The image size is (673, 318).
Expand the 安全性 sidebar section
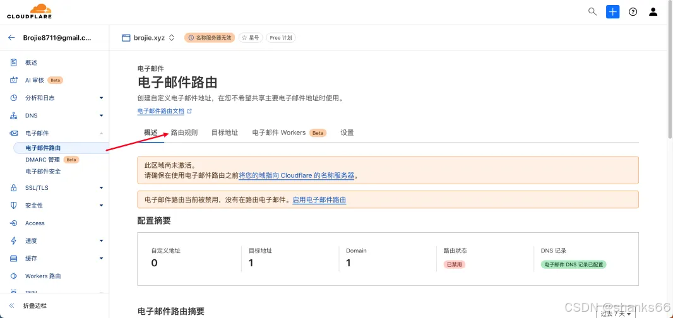[x=101, y=205]
